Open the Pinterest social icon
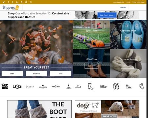This screenshot has height=118, width=148. 26,2
